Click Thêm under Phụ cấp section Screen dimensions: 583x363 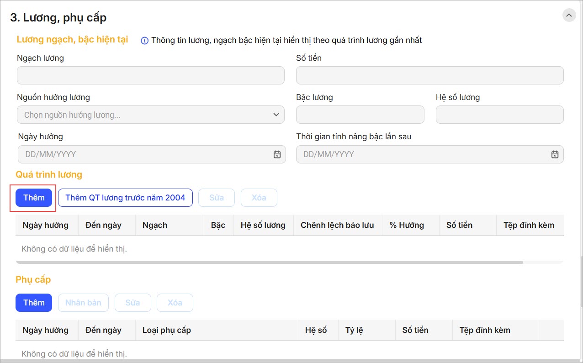click(x=34, y=303)
